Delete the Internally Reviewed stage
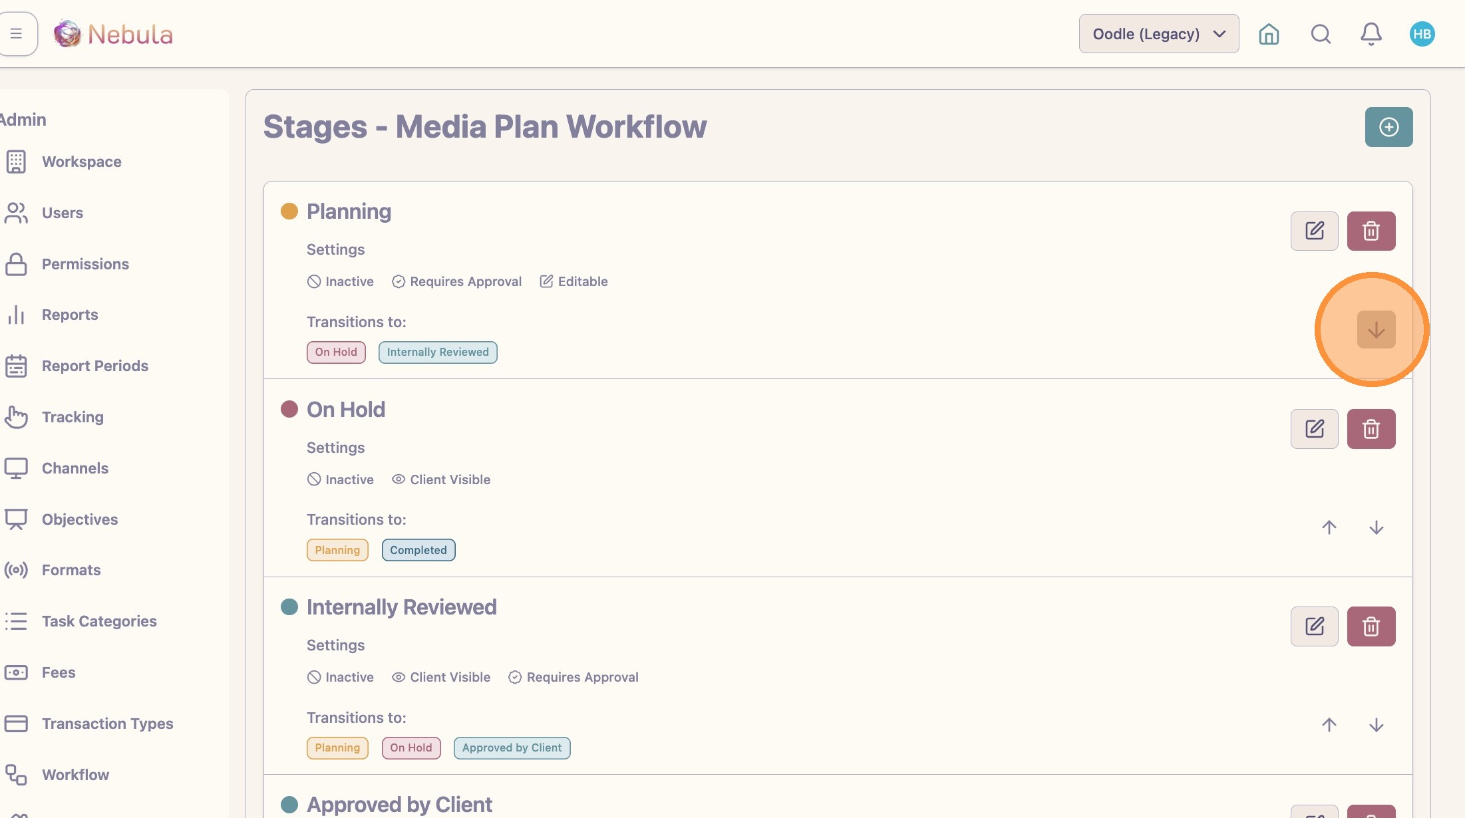Screen dimensions: 1465x818 click(1371, 626)
